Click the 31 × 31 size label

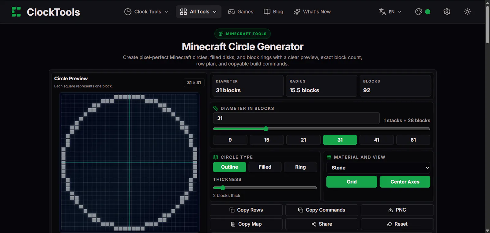tap(194, 82)
